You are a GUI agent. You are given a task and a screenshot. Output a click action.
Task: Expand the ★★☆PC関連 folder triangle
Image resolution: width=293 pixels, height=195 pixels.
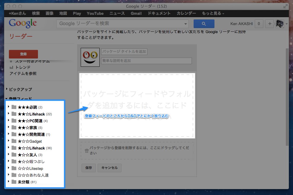(8, 120)
